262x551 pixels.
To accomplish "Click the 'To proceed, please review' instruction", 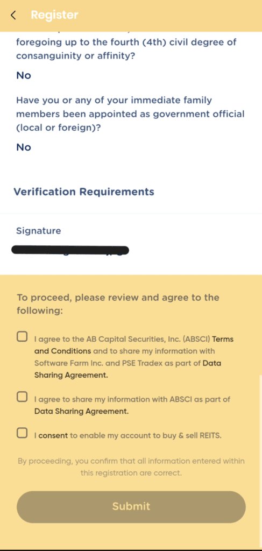I will [x=118, y=305].
